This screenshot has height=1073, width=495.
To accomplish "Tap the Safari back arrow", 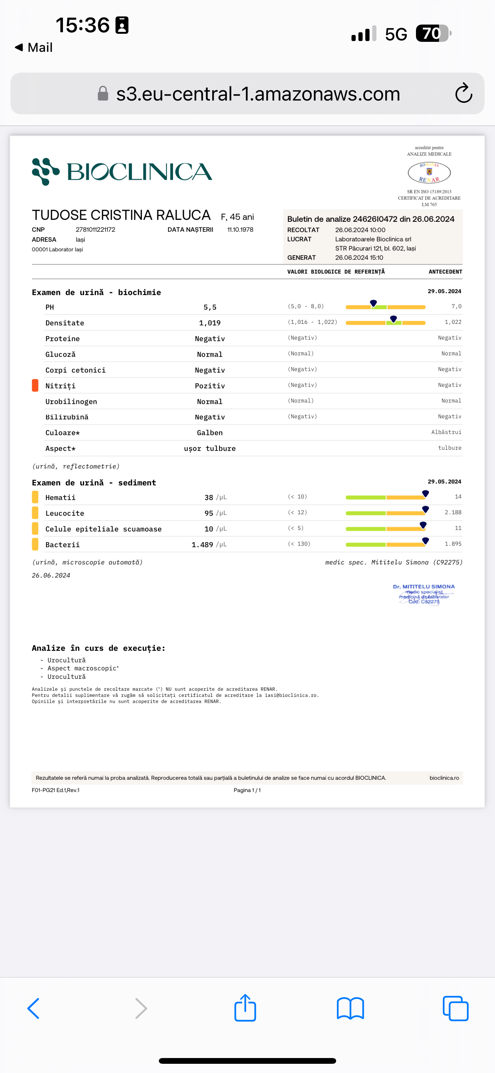I will pos(33,1009).
